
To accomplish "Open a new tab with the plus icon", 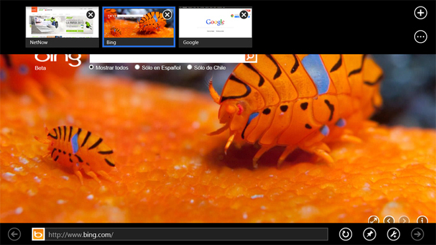I will coord(420,13).
